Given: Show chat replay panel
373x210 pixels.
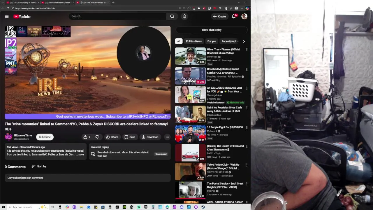Looking at the screenshot, I should 212,30.
